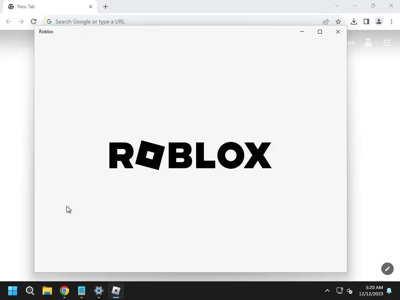
Task: Show hidden system tray icons
Action: tap(327, 291)
